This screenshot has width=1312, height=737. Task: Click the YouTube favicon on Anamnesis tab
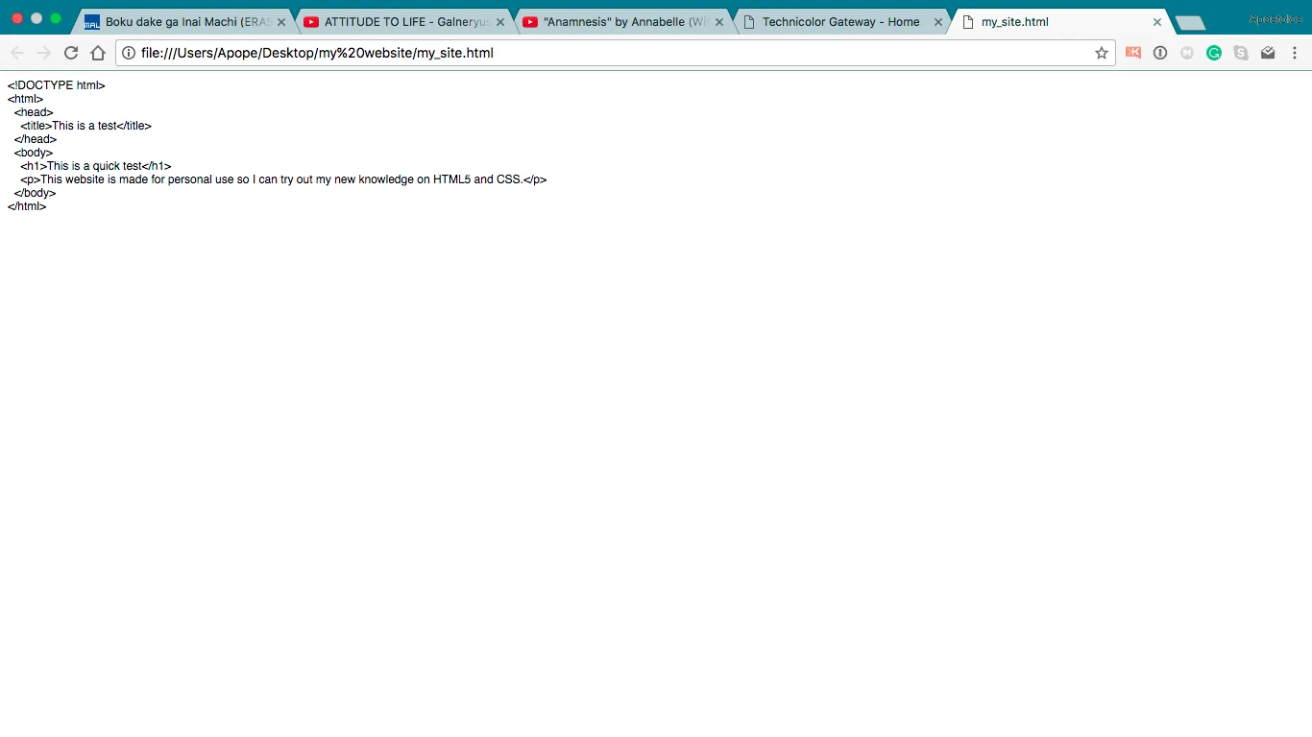click(x=530, y=22)
